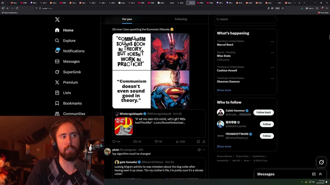Viewport: 330px width, 185px height.
Task: Open the Home page from the sidebar
Action: [64, 30]
